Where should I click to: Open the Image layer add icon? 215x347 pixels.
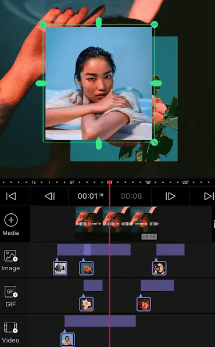point(11,256)
